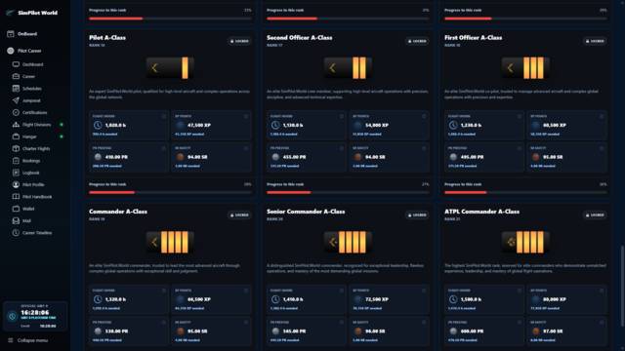Click the 16:28:06 official time widget
The width and height of the screenshot is (625, 351).
[x=35, y=316]
